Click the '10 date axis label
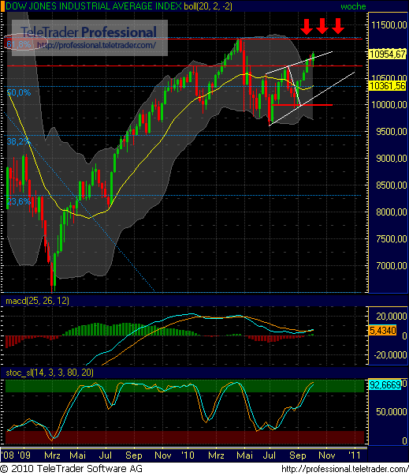The width and height of the screenshot is (409, 476). point(188,455)
